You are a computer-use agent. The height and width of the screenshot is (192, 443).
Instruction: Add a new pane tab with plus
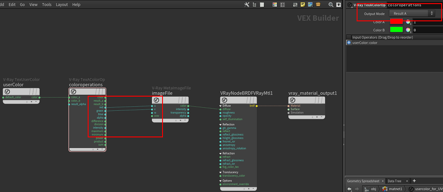coord(414,181)
